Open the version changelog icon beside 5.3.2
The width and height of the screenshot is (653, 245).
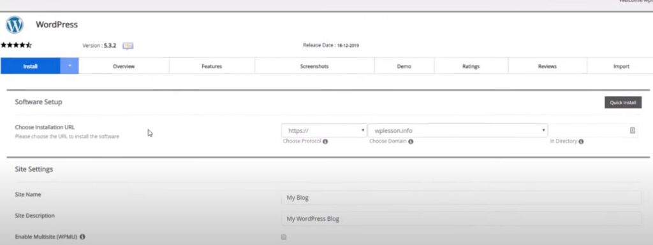point(128,46)
